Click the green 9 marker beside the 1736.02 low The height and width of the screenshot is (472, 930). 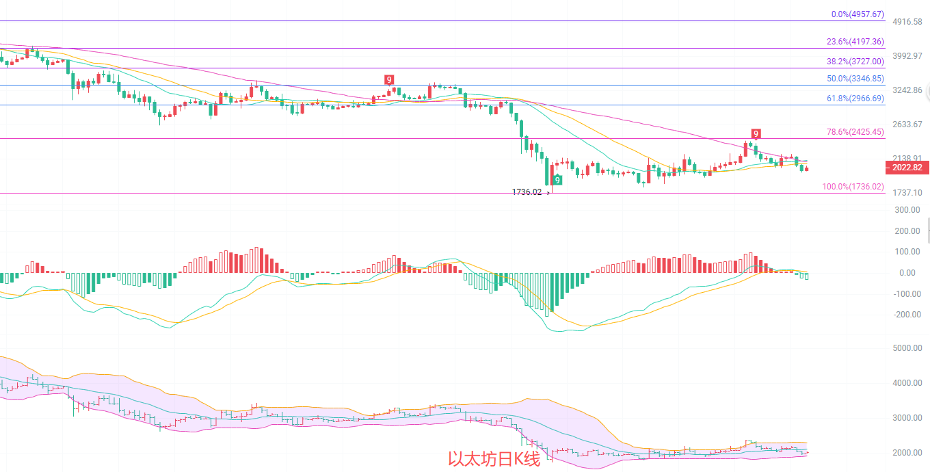pyautogui.click(x=557, y=180)
